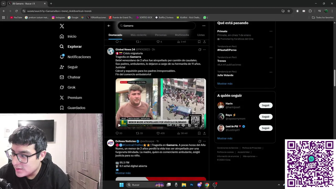This screenshot has height=189, width=336.
Task: Open Inicio from the sidebar
Action: click(x=68, y=36)
